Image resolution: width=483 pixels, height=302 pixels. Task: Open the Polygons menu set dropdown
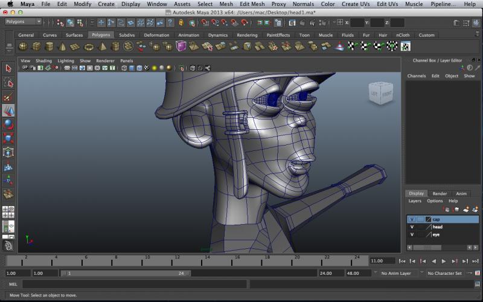pos(23,22)
